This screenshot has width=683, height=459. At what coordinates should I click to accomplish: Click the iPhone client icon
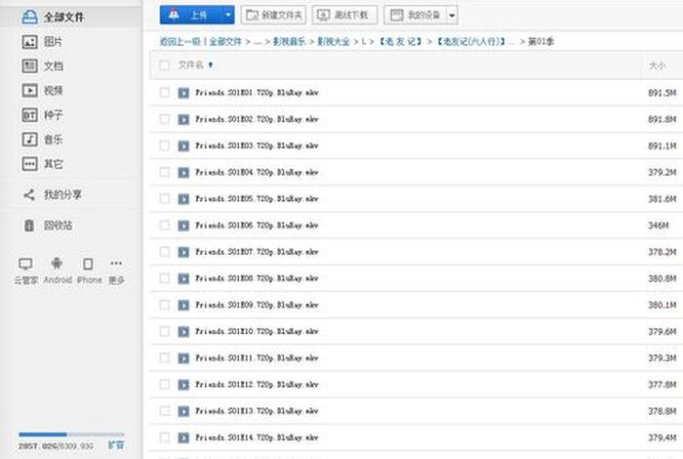click(88, 264)
